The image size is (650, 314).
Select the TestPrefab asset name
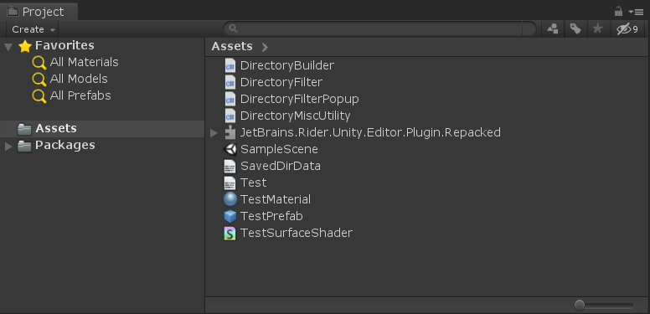coord(271,216)
